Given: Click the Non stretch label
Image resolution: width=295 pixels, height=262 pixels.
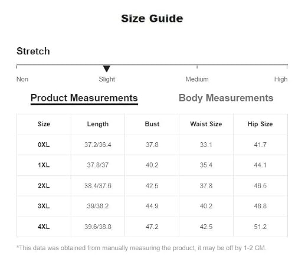Looking at the screenshot, I should 22,79.
